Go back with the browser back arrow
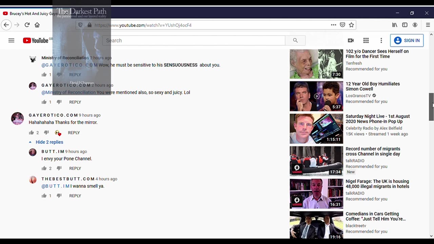Screen dimensions: 434x244 click(6, 25)
